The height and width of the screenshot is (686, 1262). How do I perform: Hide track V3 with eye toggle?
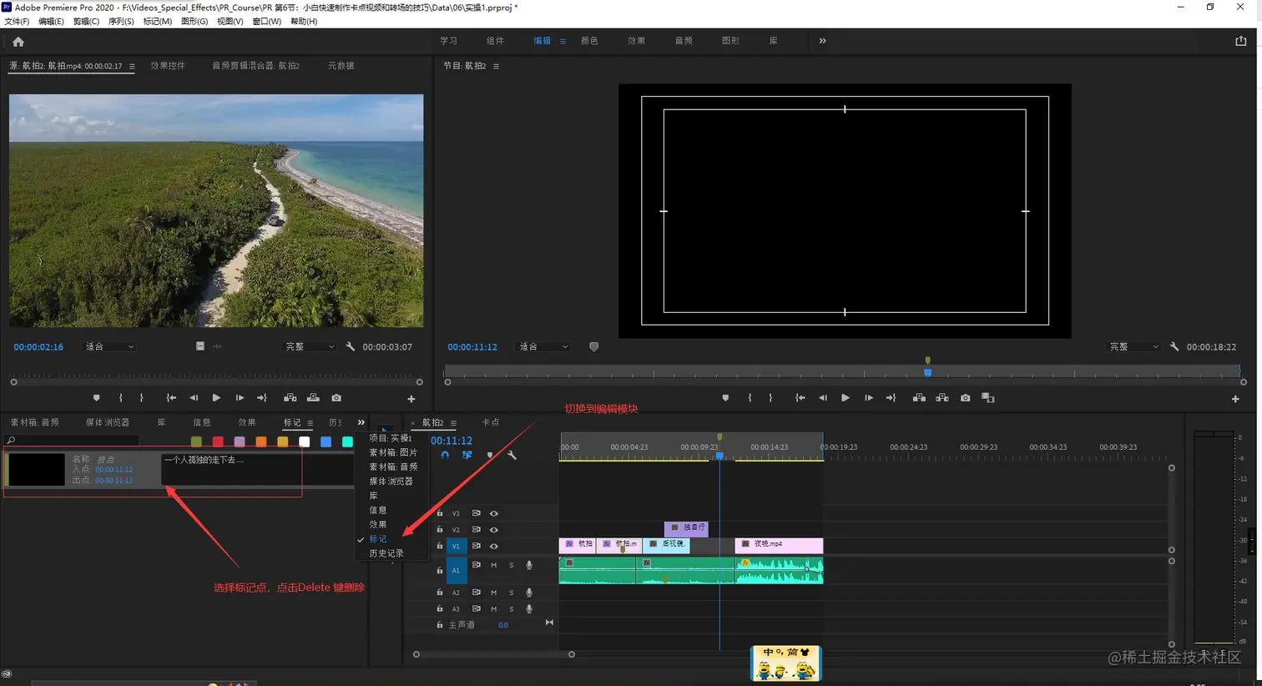[x=493, y=513]
